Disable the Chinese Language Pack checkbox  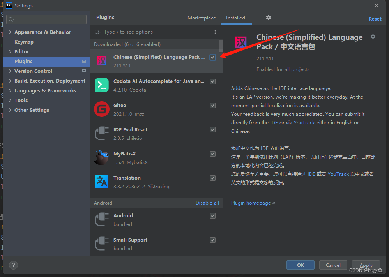click(212, 57)
